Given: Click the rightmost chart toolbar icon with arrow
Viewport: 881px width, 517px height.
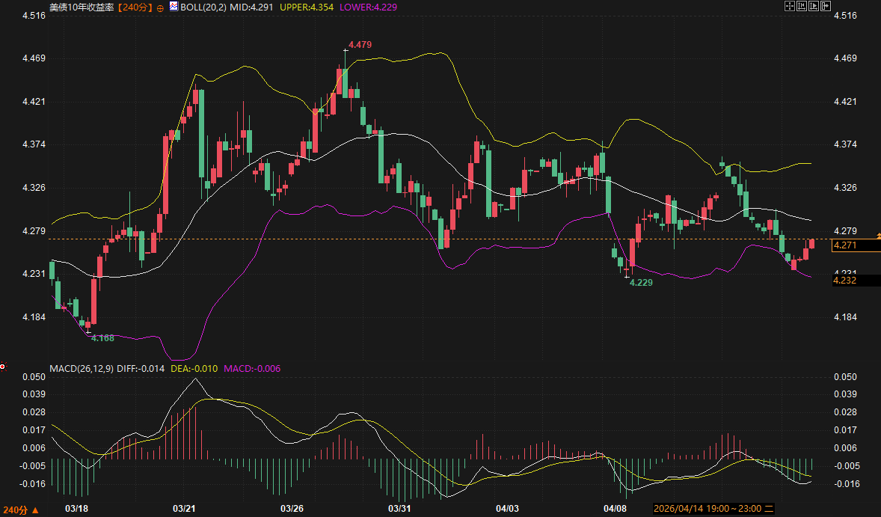Looking at the screenshot, I should [x=826, y=6].
